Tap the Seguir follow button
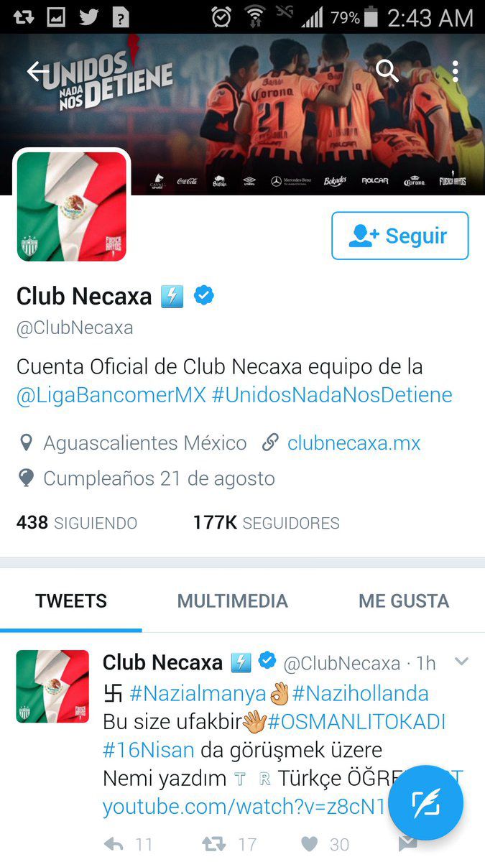 click(400, 236)
